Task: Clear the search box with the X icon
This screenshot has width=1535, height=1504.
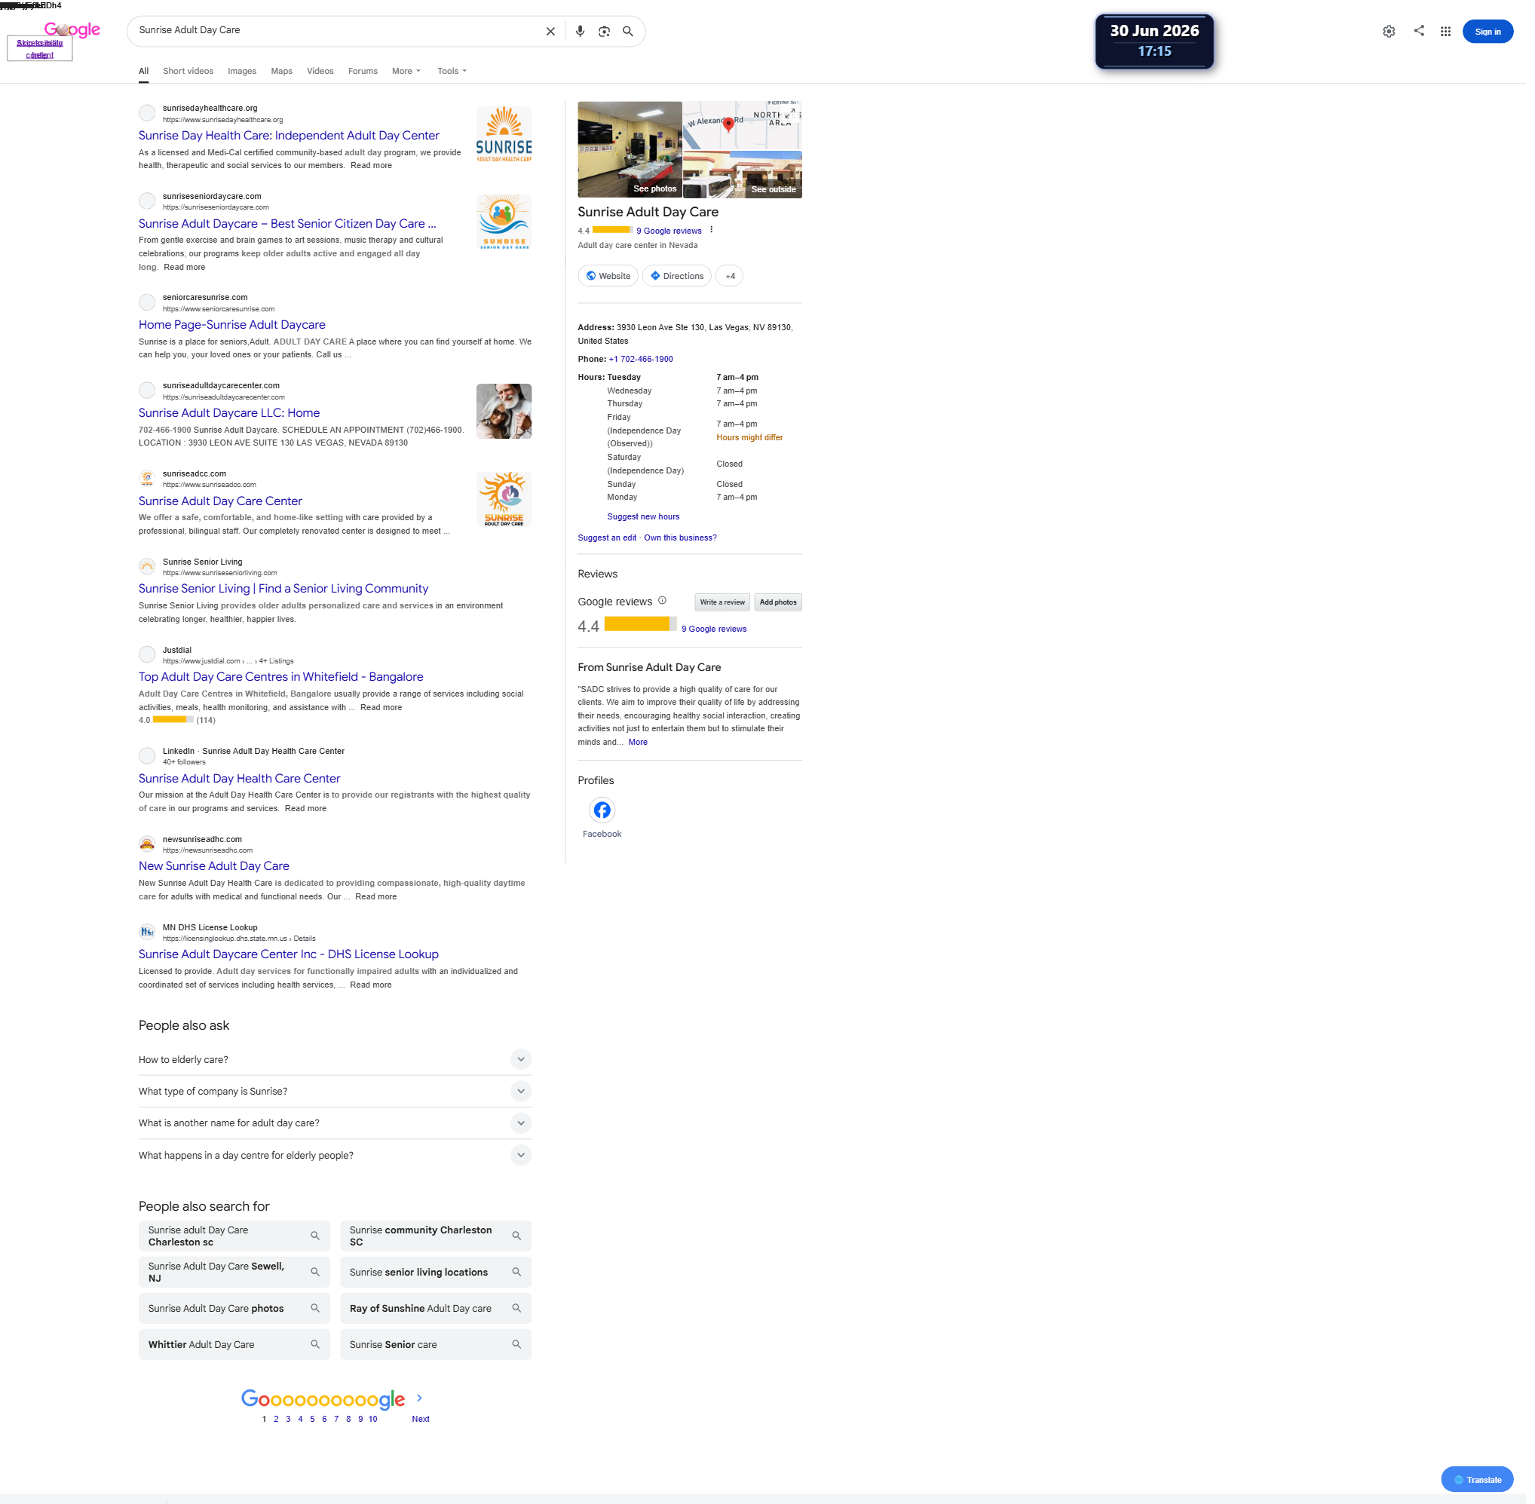Action: coord(550,32)
